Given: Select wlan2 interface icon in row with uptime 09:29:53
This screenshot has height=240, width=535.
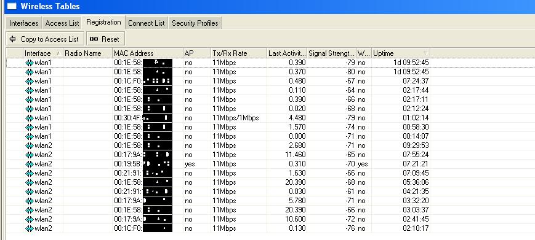Looking at the screenshot, I should click(30, 145).
